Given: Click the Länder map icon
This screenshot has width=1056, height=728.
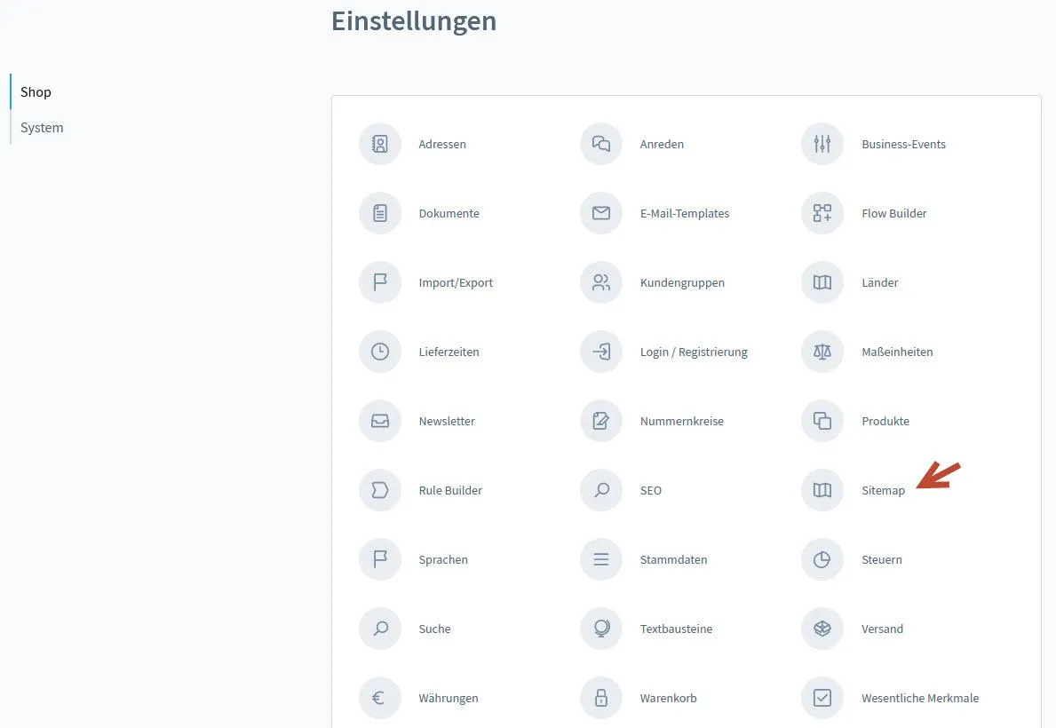Looking at the screenshot, I should click(x=822, y=282).
